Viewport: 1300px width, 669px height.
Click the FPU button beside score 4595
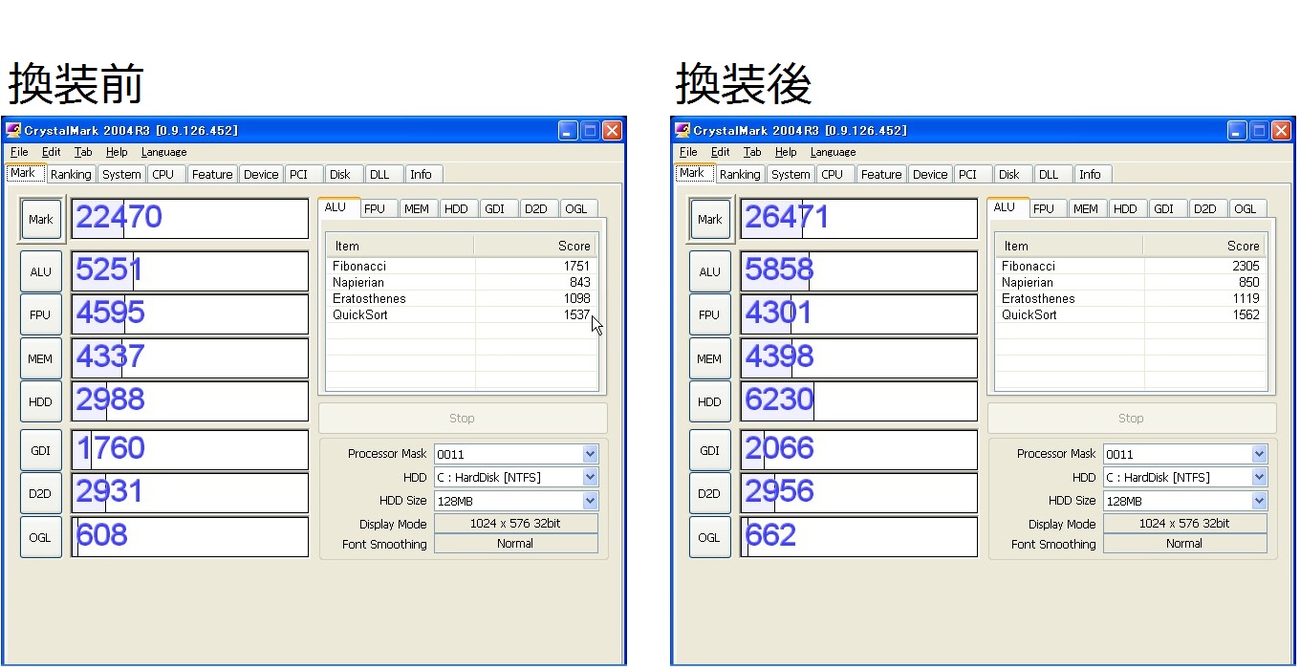click(x=40, y=314)
